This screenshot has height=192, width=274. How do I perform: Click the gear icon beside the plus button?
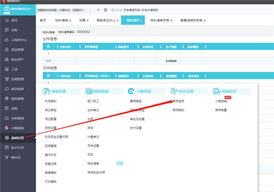point(105,10)
